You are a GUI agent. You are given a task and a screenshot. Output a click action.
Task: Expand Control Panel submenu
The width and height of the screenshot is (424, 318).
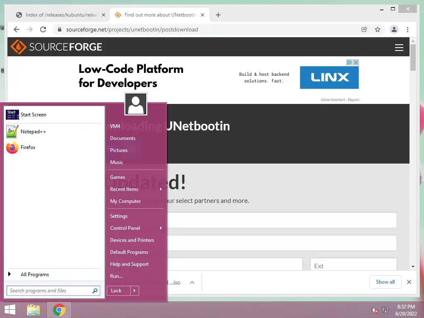(x=136, y=228)
